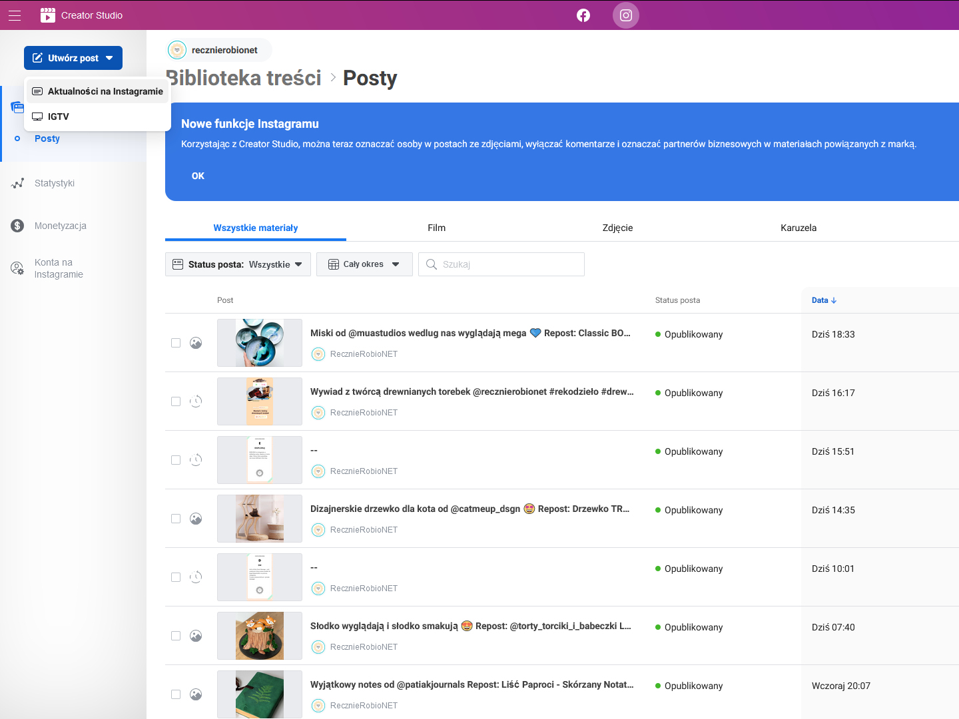Click the 'Dziś 18:33' date cell

coord(833,334)
